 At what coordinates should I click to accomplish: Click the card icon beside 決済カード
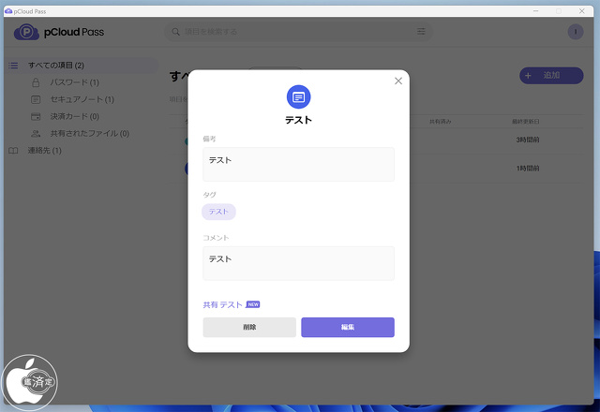(x=36, y=116)
